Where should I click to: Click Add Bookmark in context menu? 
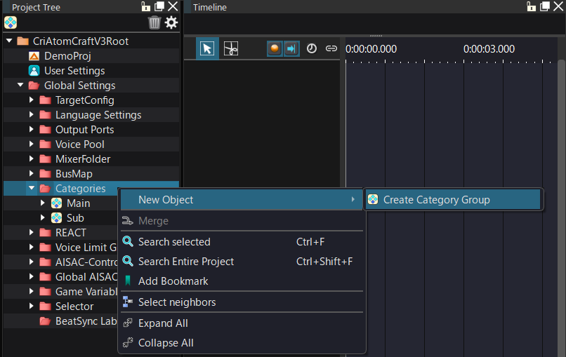[x=173, y=281]
